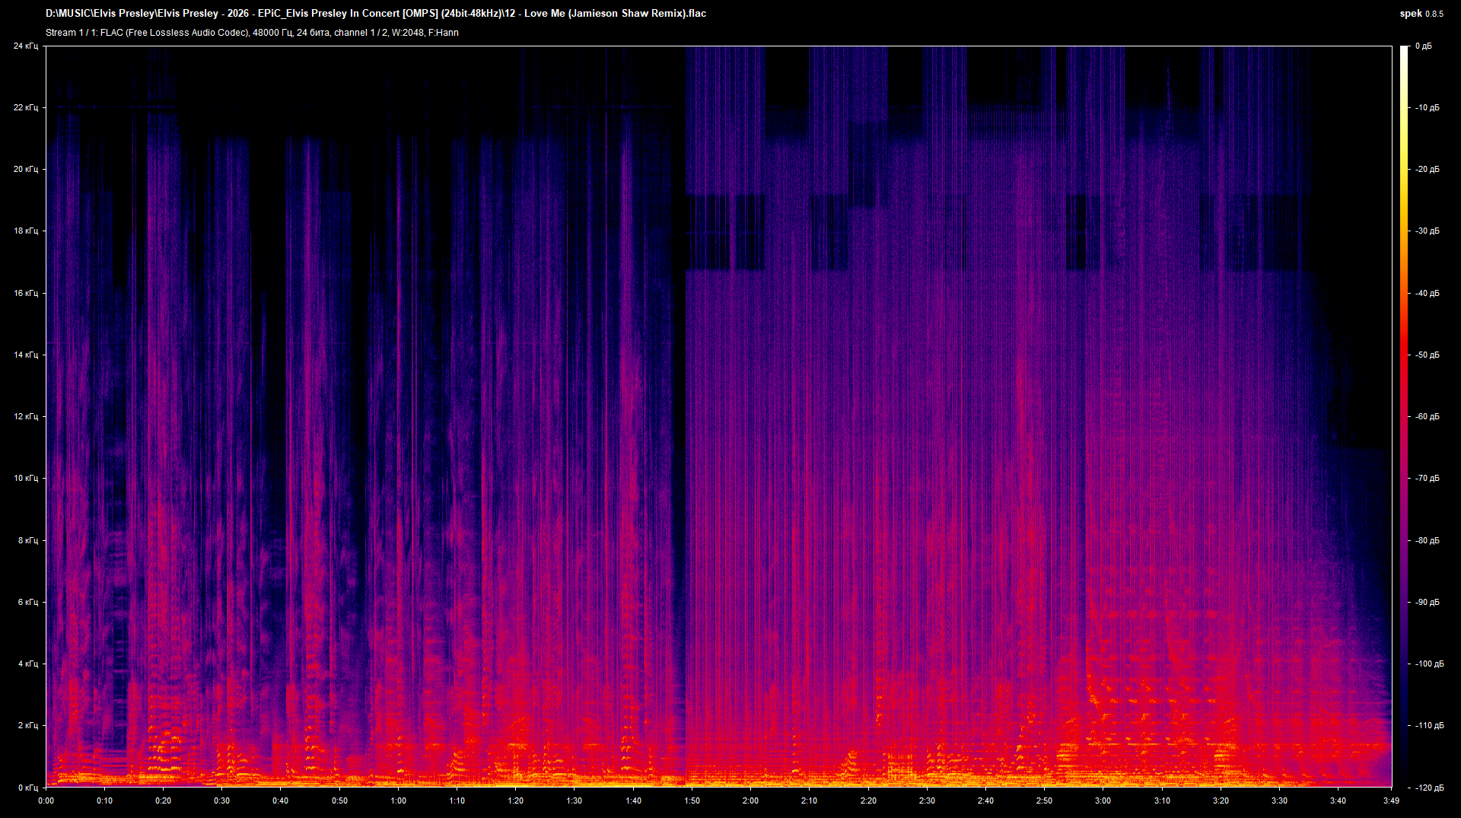Click the 10 кГц frequency axis label
Screen dimensions: 1461x818
pyautogui.click(x=25, y=479)
